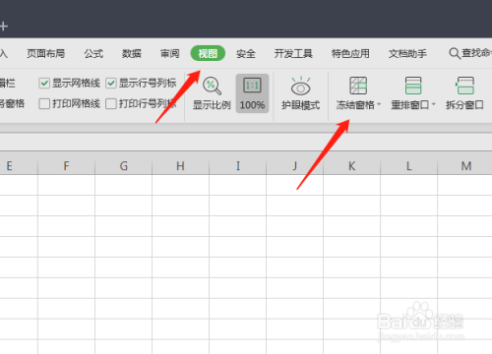Click the 重排窗口 arrange windows icon
The width and height of the screenshot is (492, 354).
[413, 86]
